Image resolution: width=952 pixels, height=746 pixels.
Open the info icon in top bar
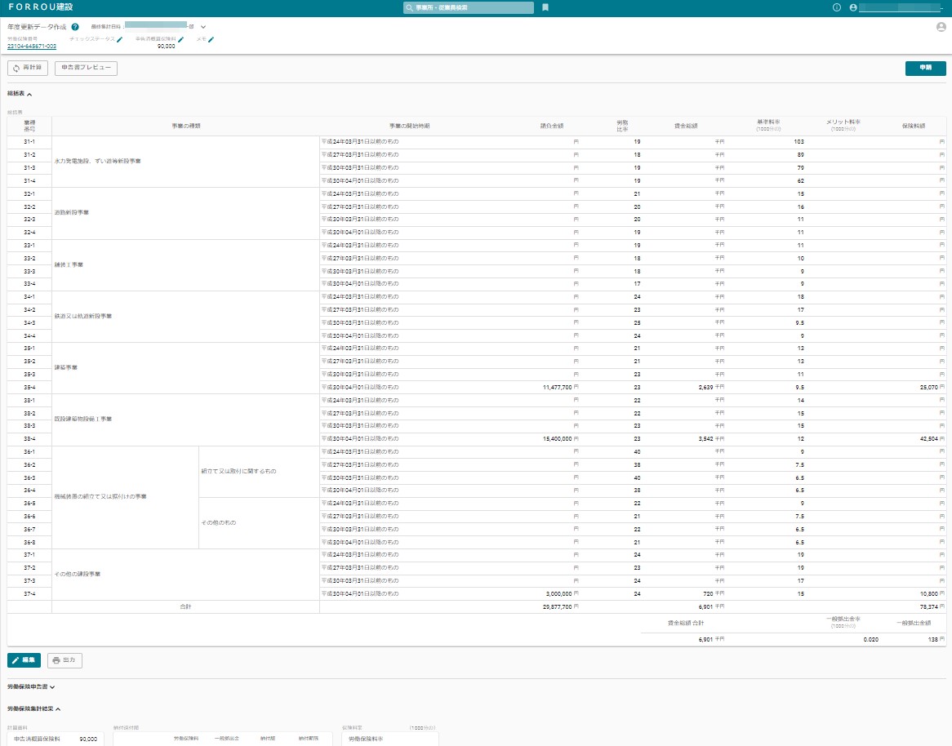click(836, 7)
